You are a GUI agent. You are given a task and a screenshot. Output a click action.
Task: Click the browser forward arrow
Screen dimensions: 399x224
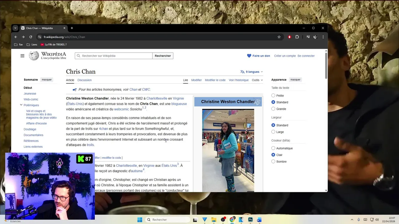pos(23,37)
